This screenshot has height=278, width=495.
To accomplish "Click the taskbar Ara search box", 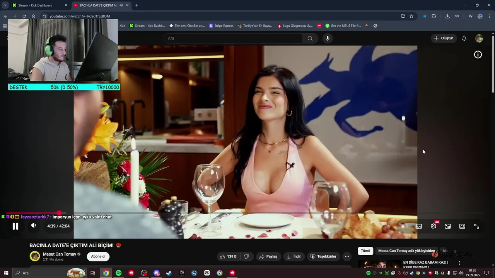I will coord(49,273).
